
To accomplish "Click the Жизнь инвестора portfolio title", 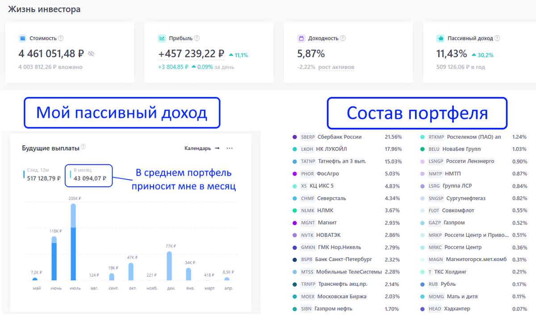I will tap(45, 9).
